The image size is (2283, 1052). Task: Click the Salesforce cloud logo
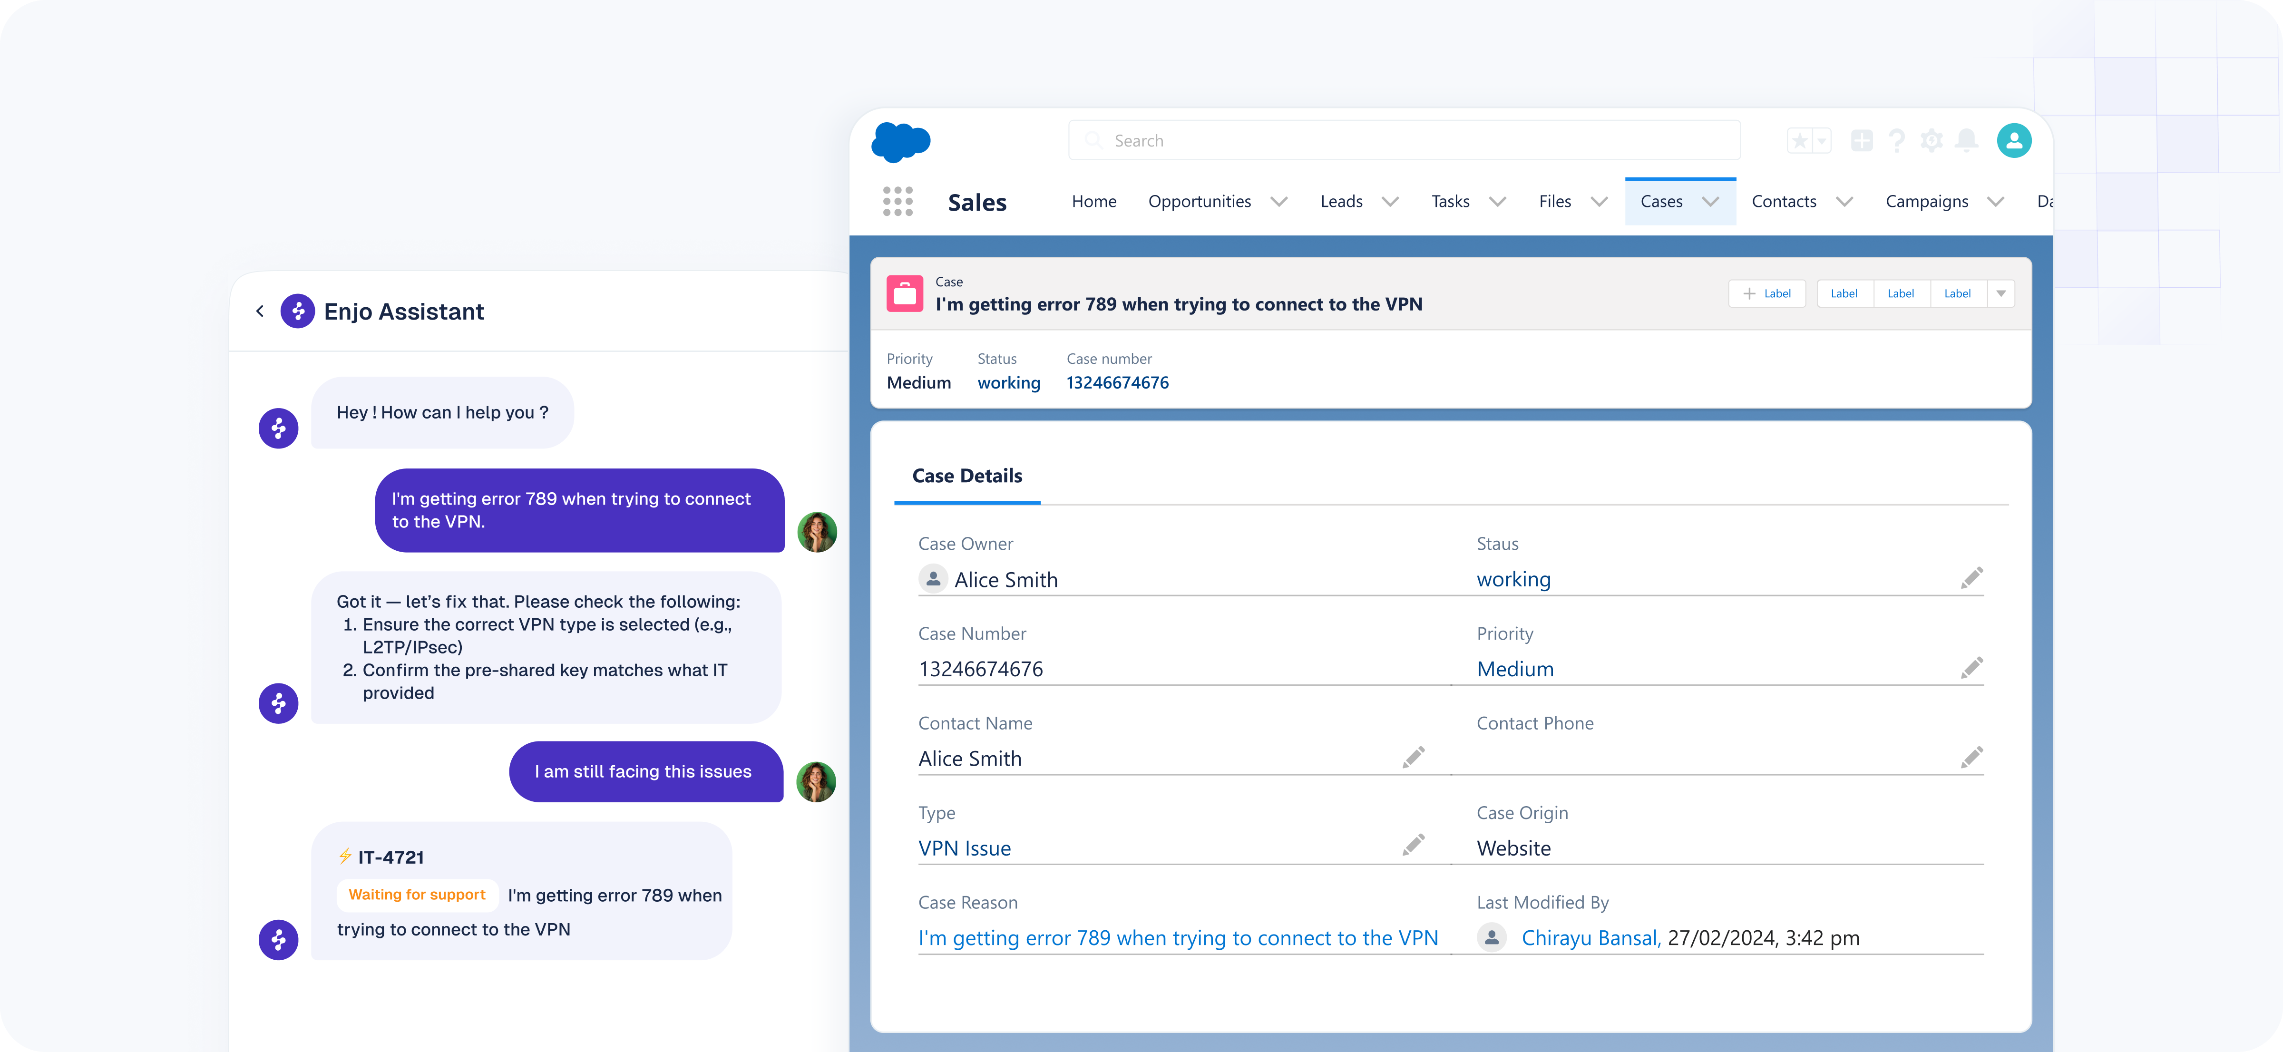pos(900,142)
